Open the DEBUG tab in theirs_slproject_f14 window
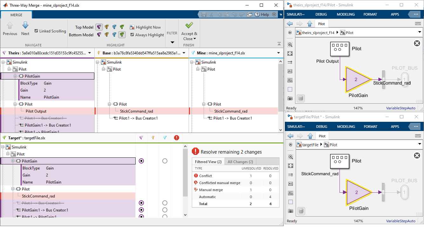Screen dimensions: 424x228 pyautogui.click(x=321, y=14)
